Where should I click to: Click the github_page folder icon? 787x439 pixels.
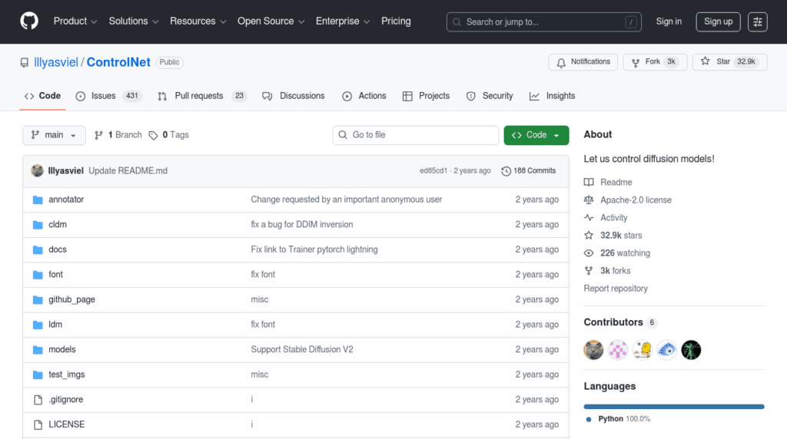(x=38, y=300)
